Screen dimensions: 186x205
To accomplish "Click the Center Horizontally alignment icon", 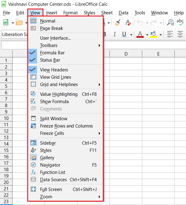I will (180, 34).
